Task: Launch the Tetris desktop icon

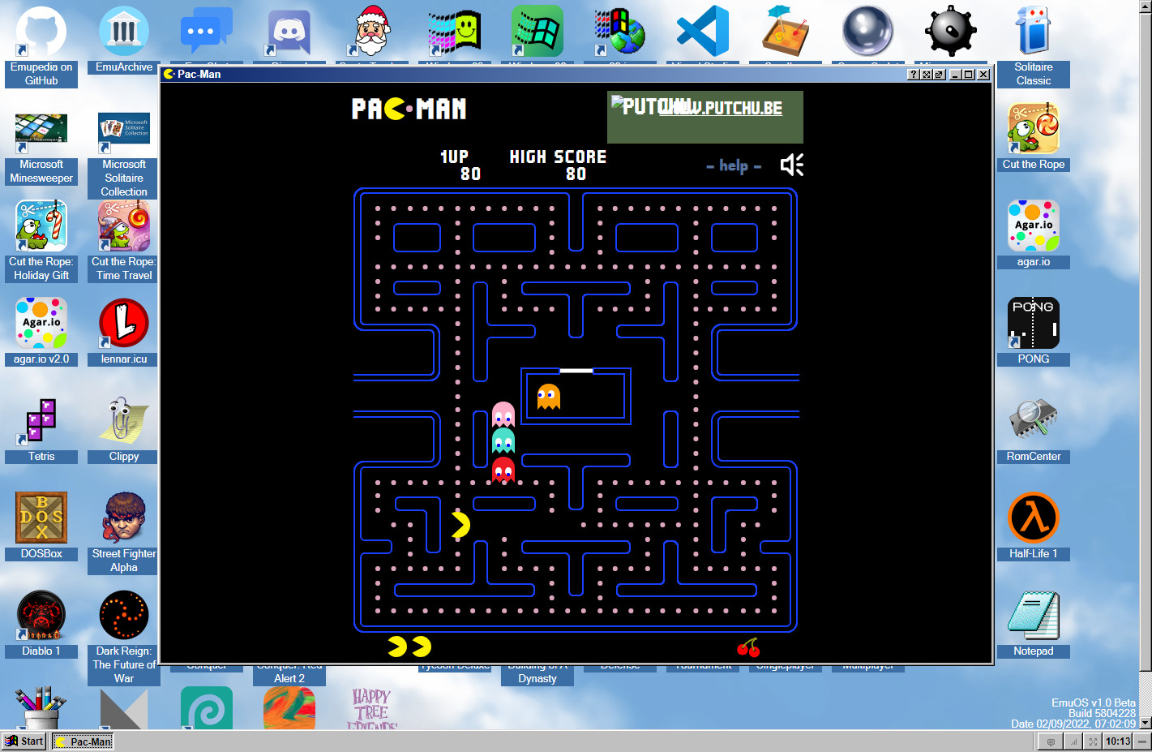Action: point(41,428)
